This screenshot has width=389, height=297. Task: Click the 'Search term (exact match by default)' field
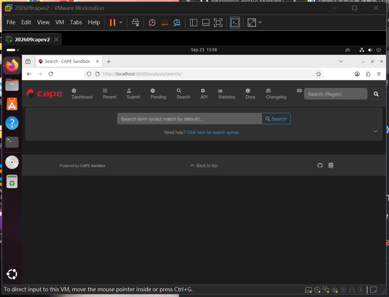pos(189,119)
